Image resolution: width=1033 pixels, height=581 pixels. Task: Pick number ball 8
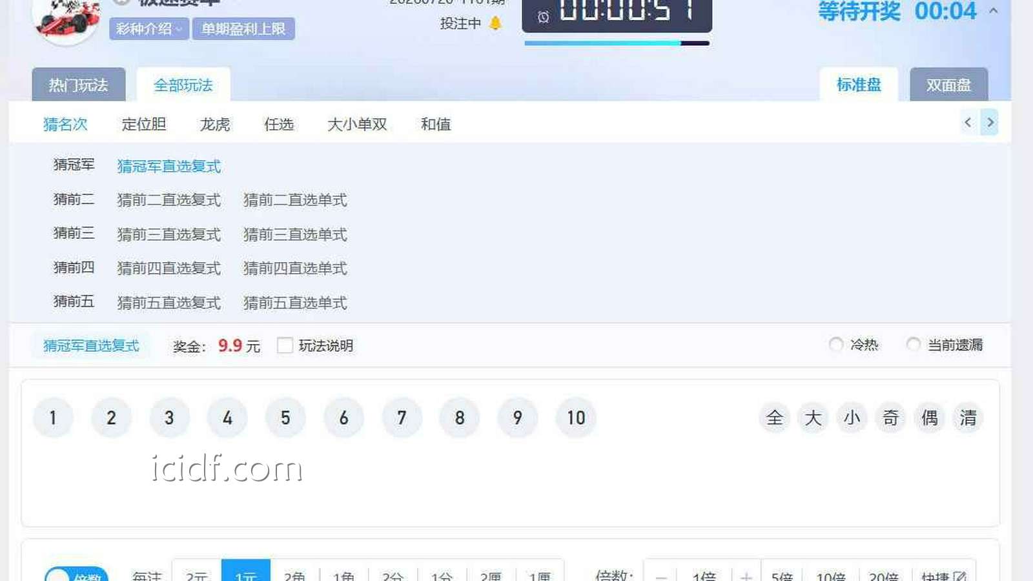[x=460, y=418]
